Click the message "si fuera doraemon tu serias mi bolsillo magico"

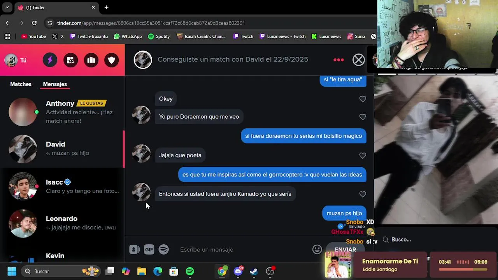[x=303, y=136]
